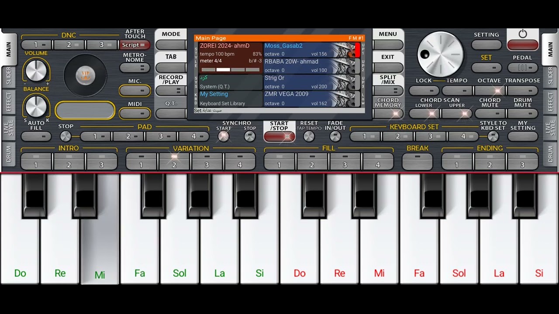Click the Exit button
Image resolution: width=559 pixels, height=314 pixels.
click(x=388, y=68)
